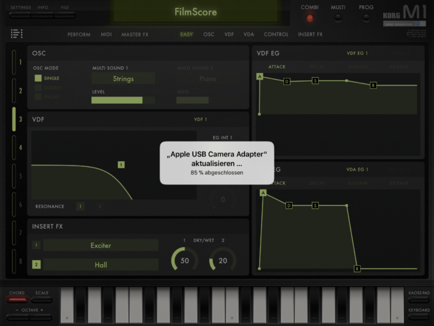434x326 pixels.
Task: Select VDF EG ATTACK parameter
Action: 277,67
